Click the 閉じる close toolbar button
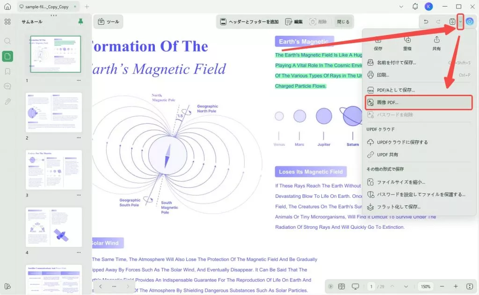Image resolution: width=479 pixels, height=295 pixels. [x=343, y=21]
